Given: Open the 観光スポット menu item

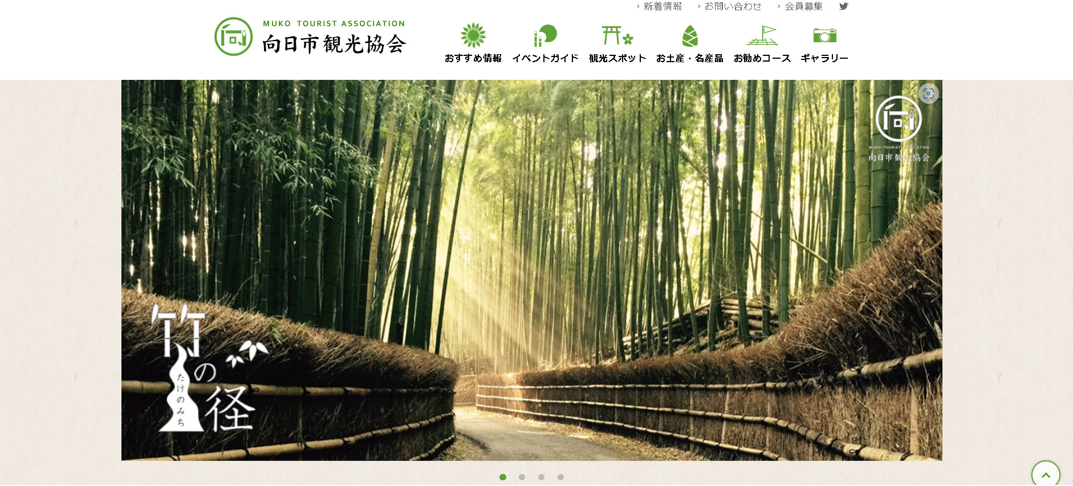Looking at the screenshot, I should (x=617, y=58).
